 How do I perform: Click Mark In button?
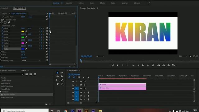pyautogui.click(x=123, y=65)
